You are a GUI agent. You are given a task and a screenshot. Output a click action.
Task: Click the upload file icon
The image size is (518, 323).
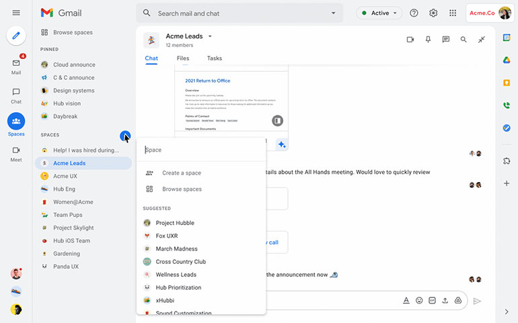point(445,301)
